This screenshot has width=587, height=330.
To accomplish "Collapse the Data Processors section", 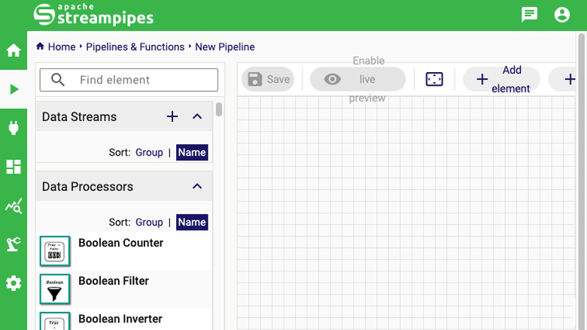I will click(x=197, y=186).
